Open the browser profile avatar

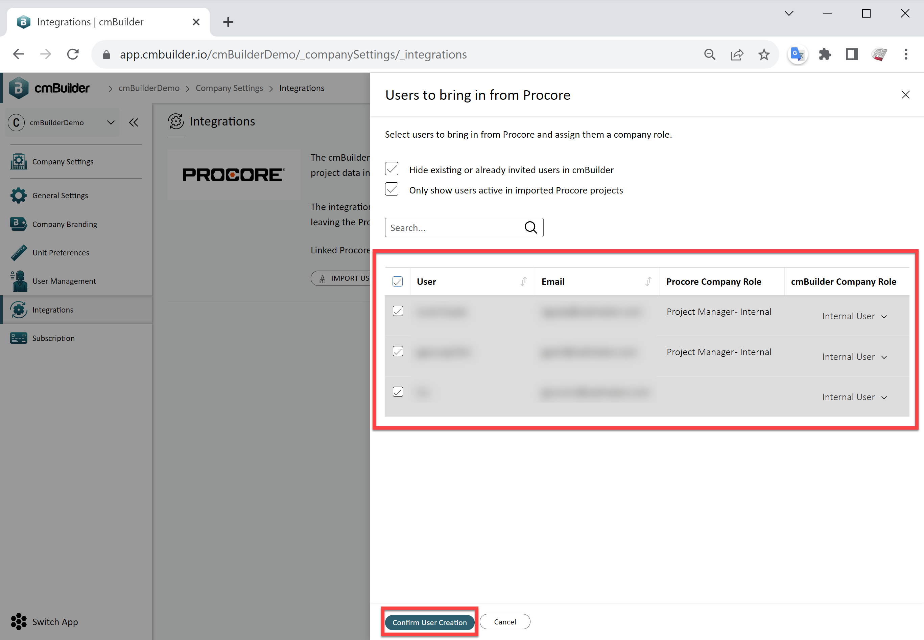pos(879,54)
